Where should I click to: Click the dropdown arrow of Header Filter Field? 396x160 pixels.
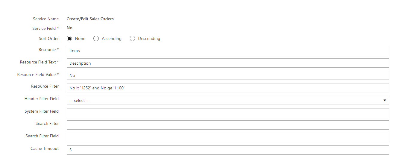(385, 100)
